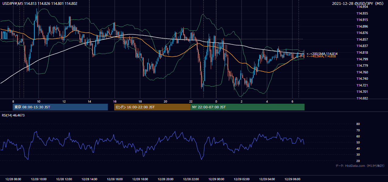388x182 pixels.
Task: Click the 12/28 10:00 time label
Action: click(x=39, y=179)
